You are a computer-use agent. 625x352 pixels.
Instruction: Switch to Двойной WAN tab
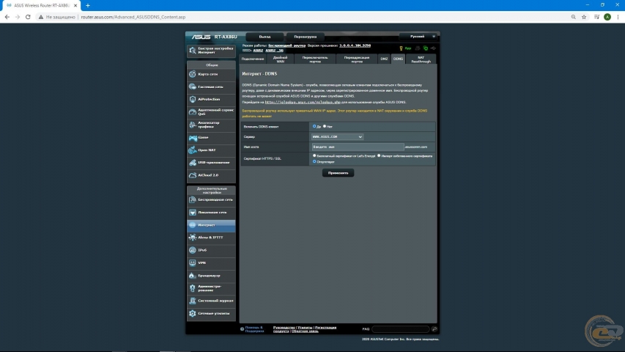pos(280,59)
